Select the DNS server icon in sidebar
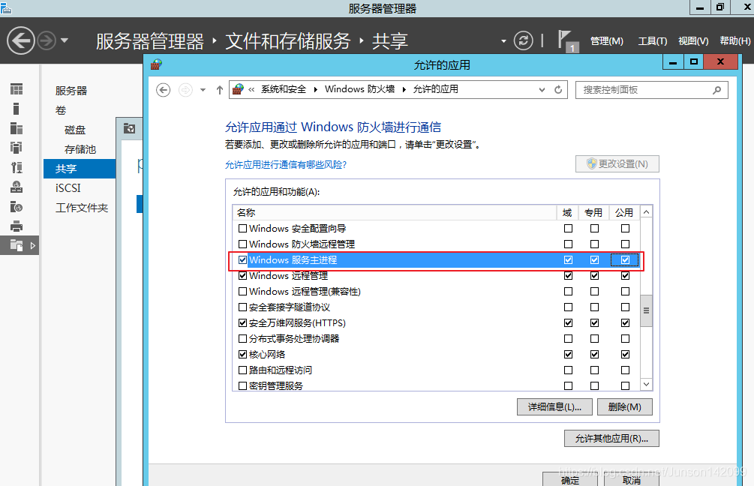Screen dimensions: 754x486 [17, 187]
